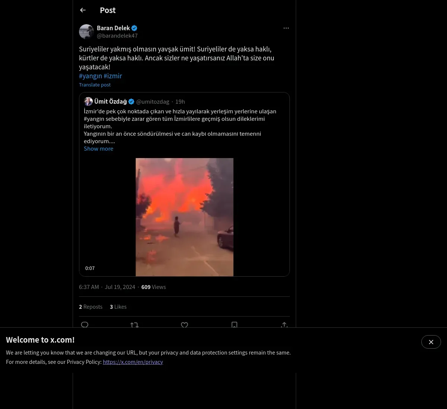
Task: View the 2 Reposts list
Action: [x=91, y=306]
